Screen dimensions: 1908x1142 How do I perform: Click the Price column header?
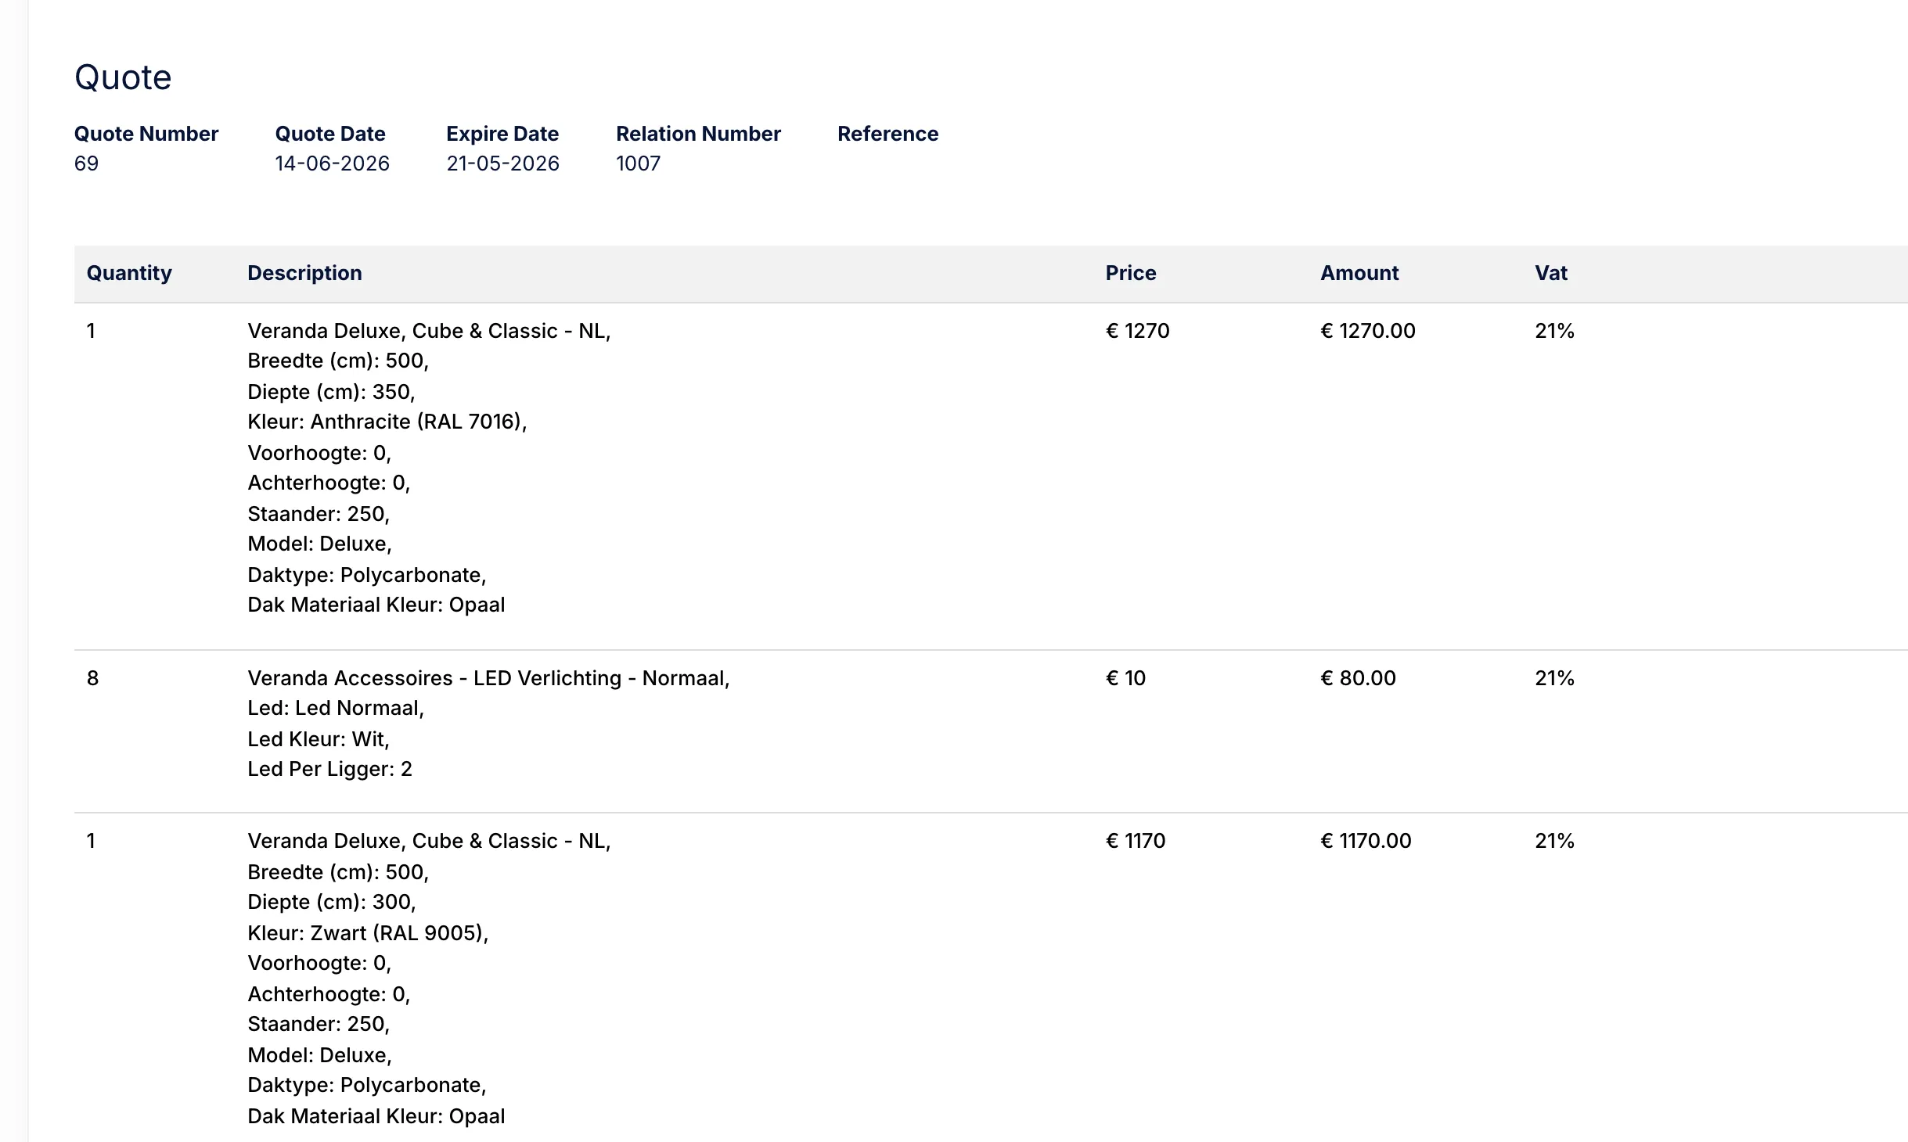coord(1130,273)
